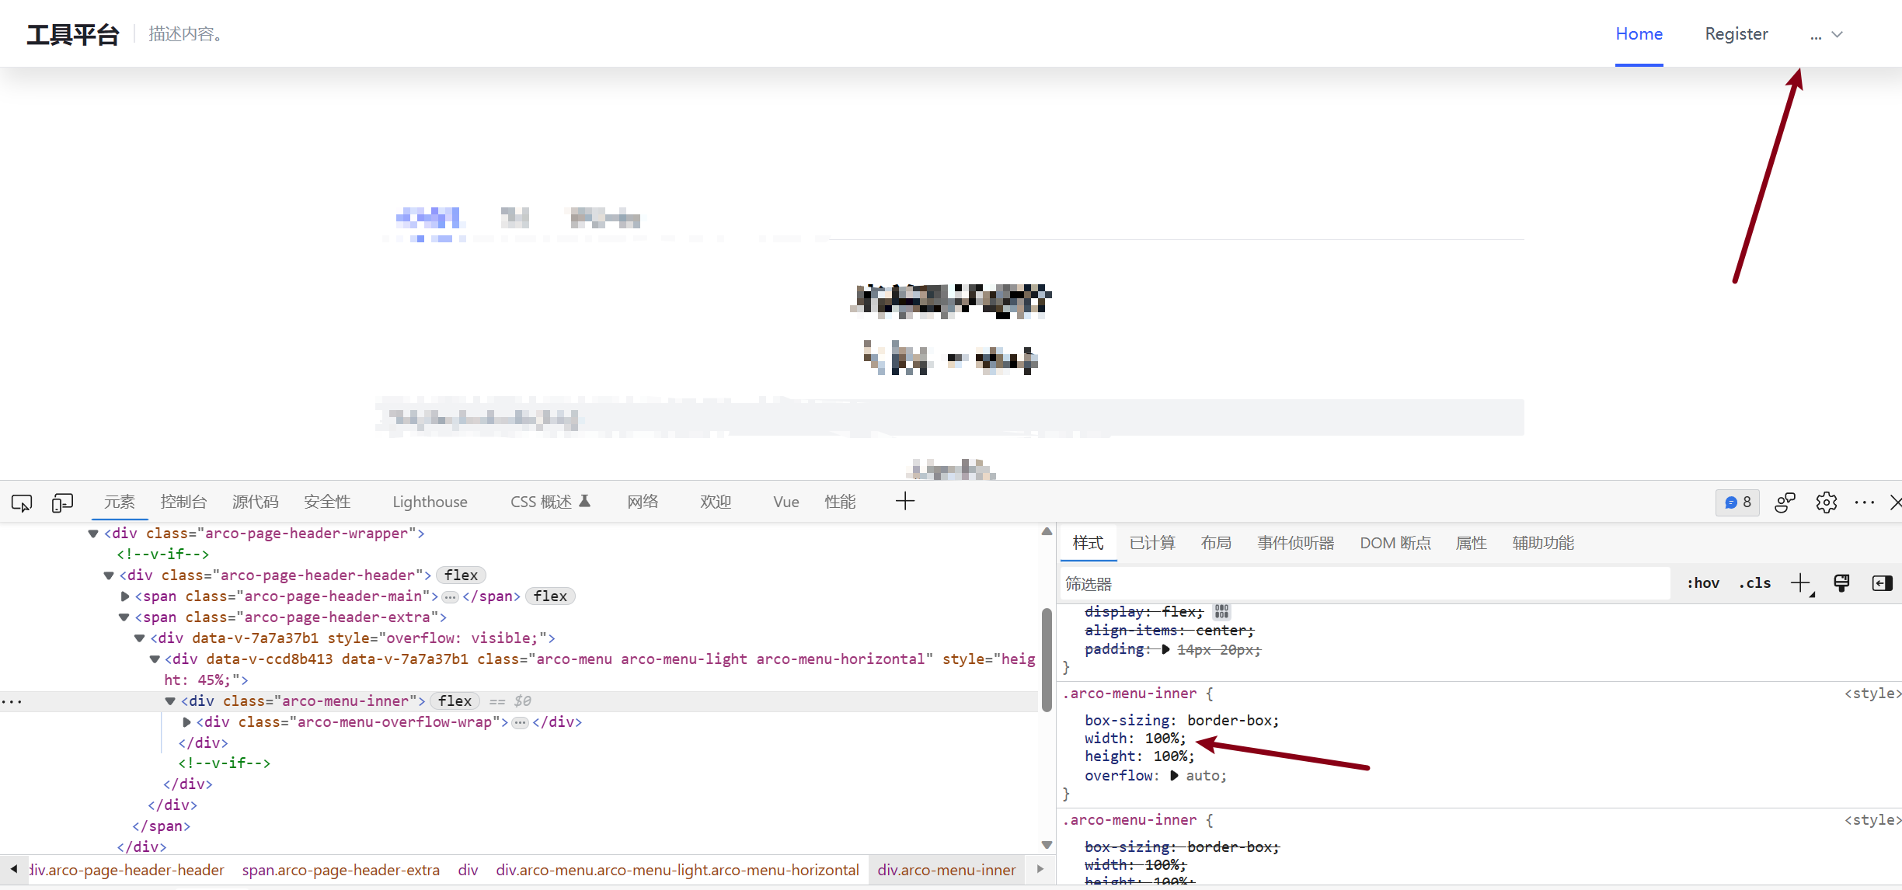
Task: Collapse the arco-menu-horizontal div node
Action: click(x=154, y=659)
